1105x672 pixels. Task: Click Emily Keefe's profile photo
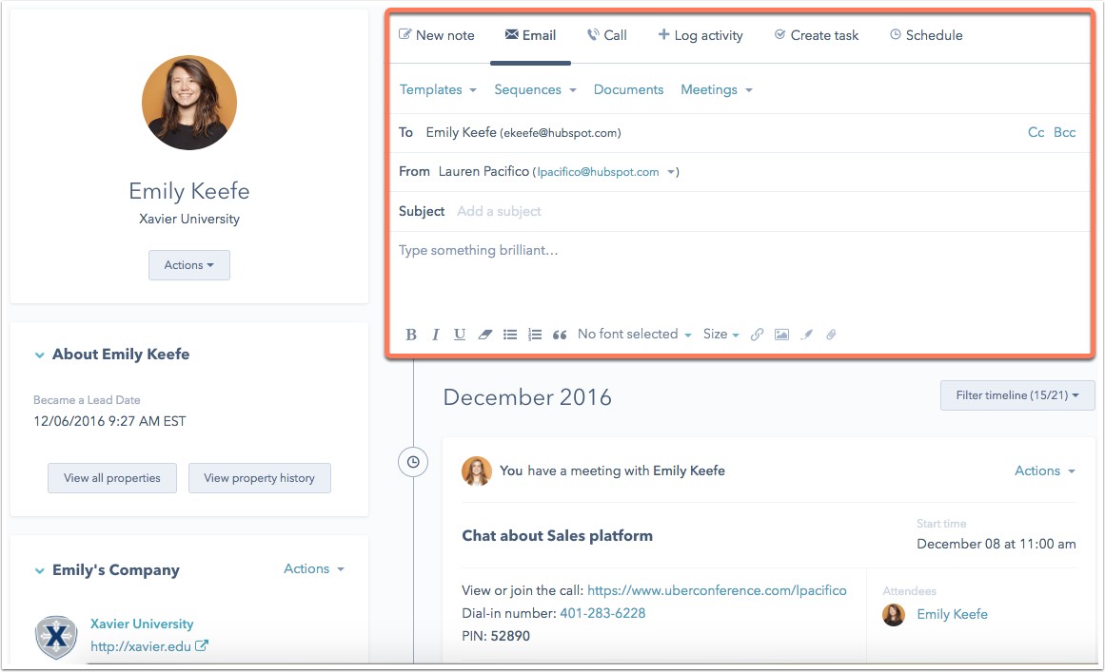[188, 103]
